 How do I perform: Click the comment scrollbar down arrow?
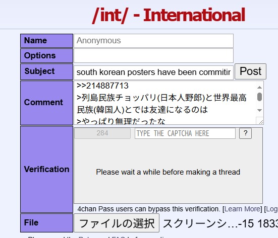(x=259, y=110)
